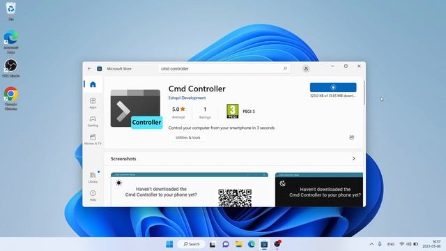Viewport: 446px width, 251px height.
Task: Open the Chat app on the taskbar
Action: pyautogui.click(x=226, y=244)
